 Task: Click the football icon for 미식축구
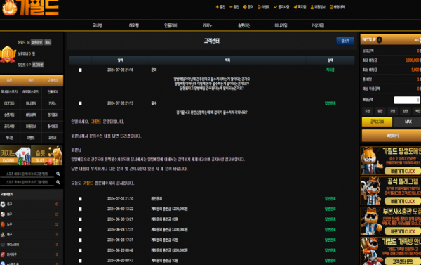pos(3,254)
